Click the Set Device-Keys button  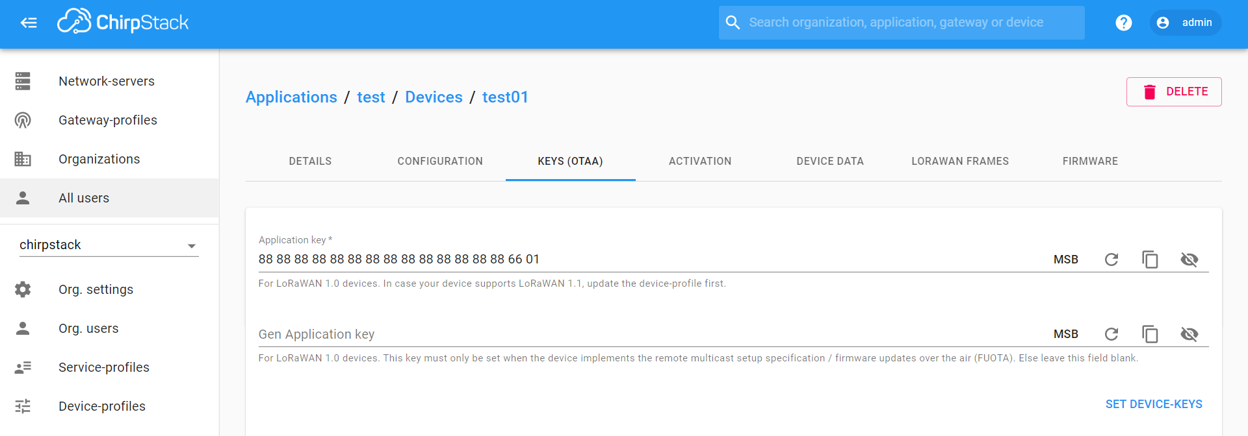1154,404
